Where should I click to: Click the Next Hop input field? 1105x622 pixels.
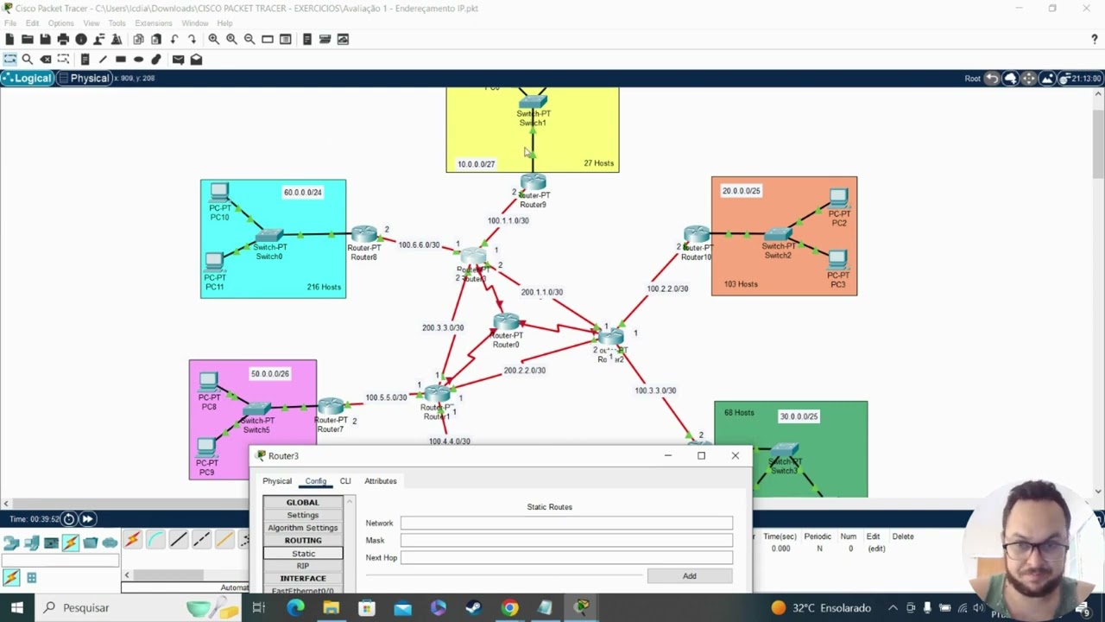coord(566,558)
